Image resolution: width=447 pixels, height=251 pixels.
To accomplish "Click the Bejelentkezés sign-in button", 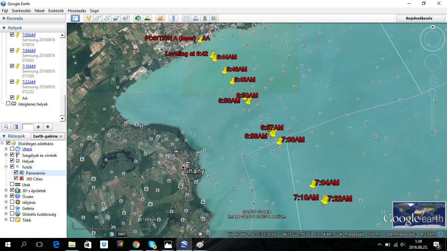I will (419, 18).
